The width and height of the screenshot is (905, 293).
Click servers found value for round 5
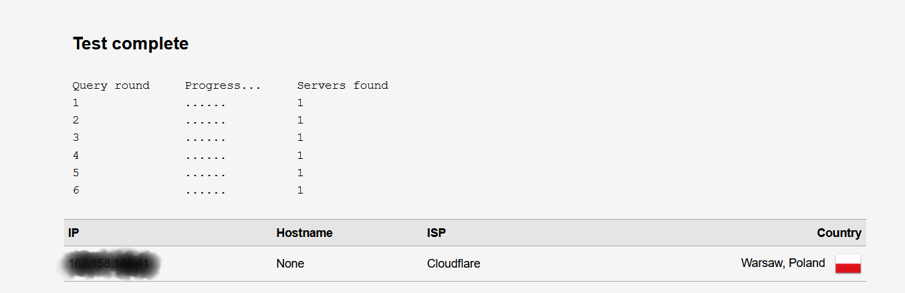pos(300,173)
